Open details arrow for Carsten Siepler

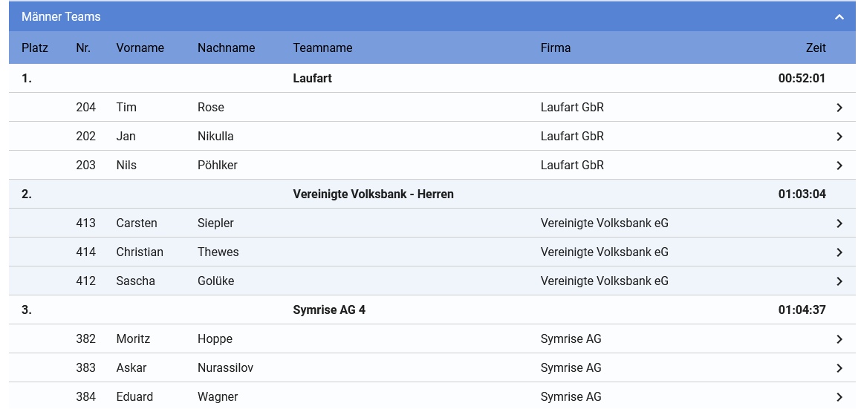(x=839, y=223)
